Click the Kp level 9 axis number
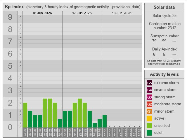The height and width of the screenshot is (140, 187). (10, 17)
